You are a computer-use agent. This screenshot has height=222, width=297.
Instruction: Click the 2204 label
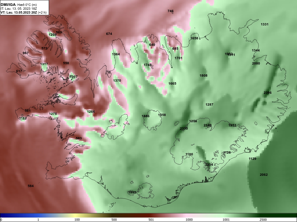(x=209, y=165)
